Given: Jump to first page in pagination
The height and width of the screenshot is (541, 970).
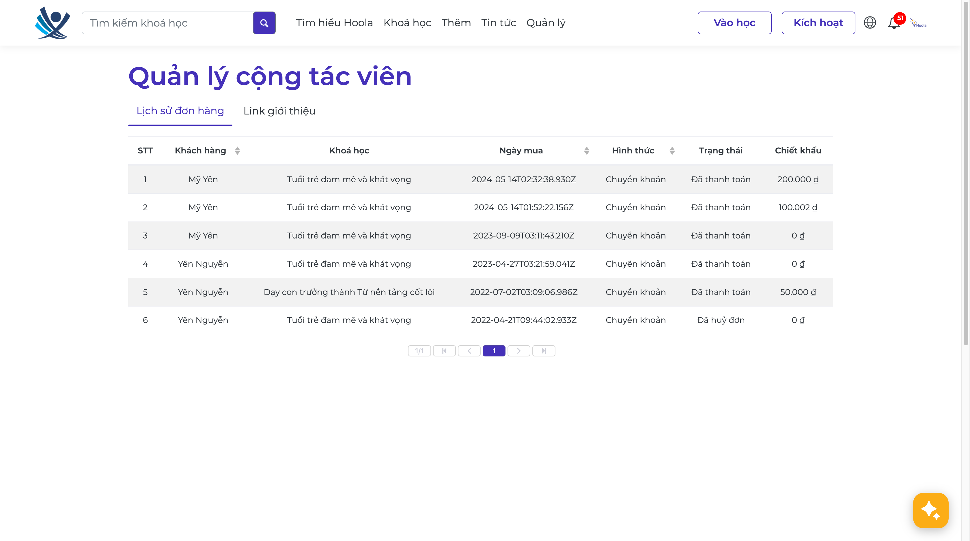Looking at the screenshot, I should click(x=444, y=351).
